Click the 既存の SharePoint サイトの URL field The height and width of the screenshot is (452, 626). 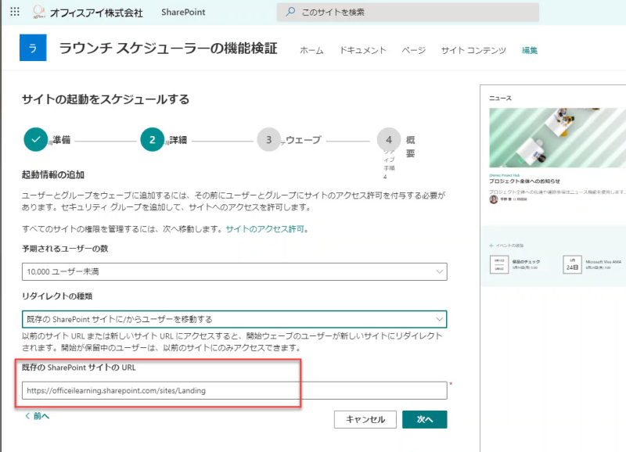click(x=234, y=390)
